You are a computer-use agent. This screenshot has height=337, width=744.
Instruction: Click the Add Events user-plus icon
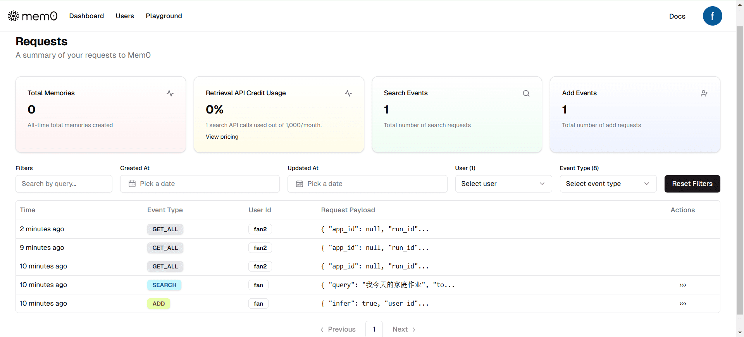[704, 93]
